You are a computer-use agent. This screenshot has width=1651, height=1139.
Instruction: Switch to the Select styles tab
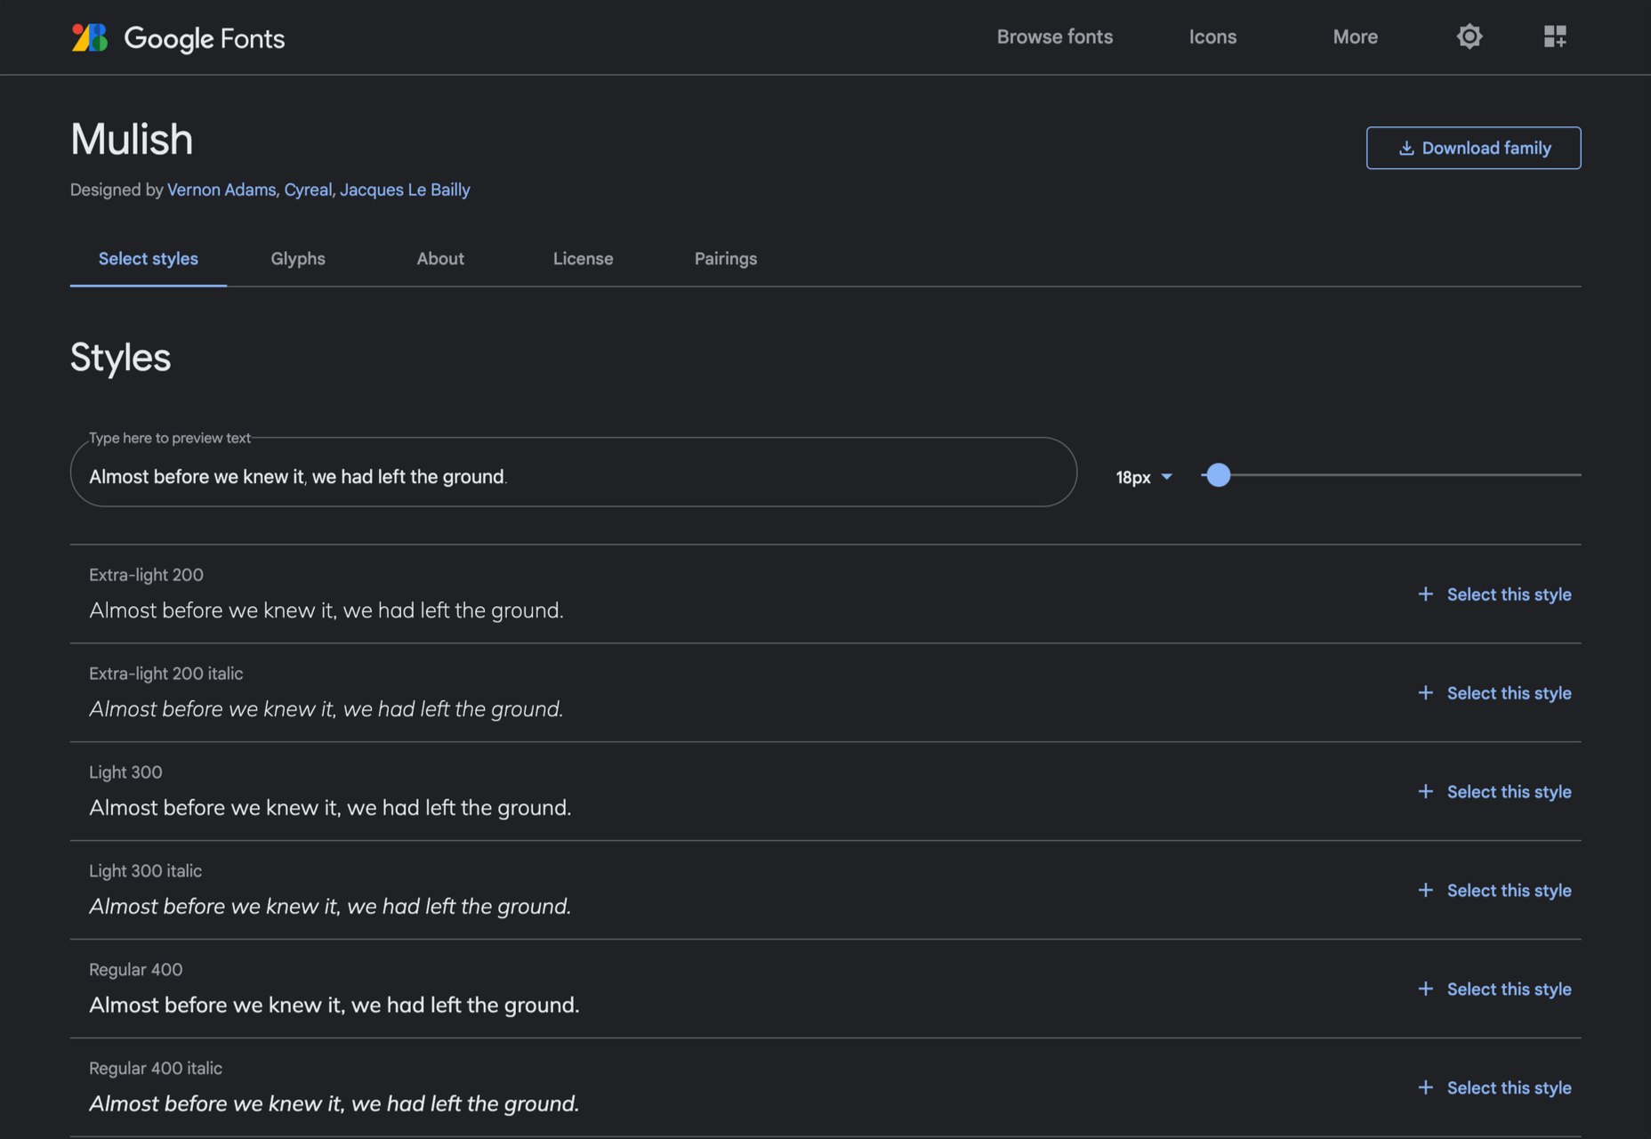coord(149,259)
